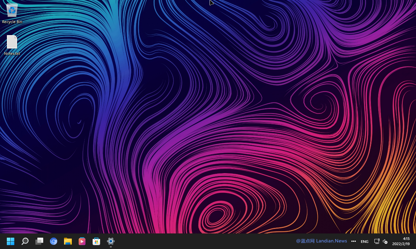The width and height of the screenshot is (416, 249).
Task: Show hidden tray icons via three dots
Action: point(354,241)
